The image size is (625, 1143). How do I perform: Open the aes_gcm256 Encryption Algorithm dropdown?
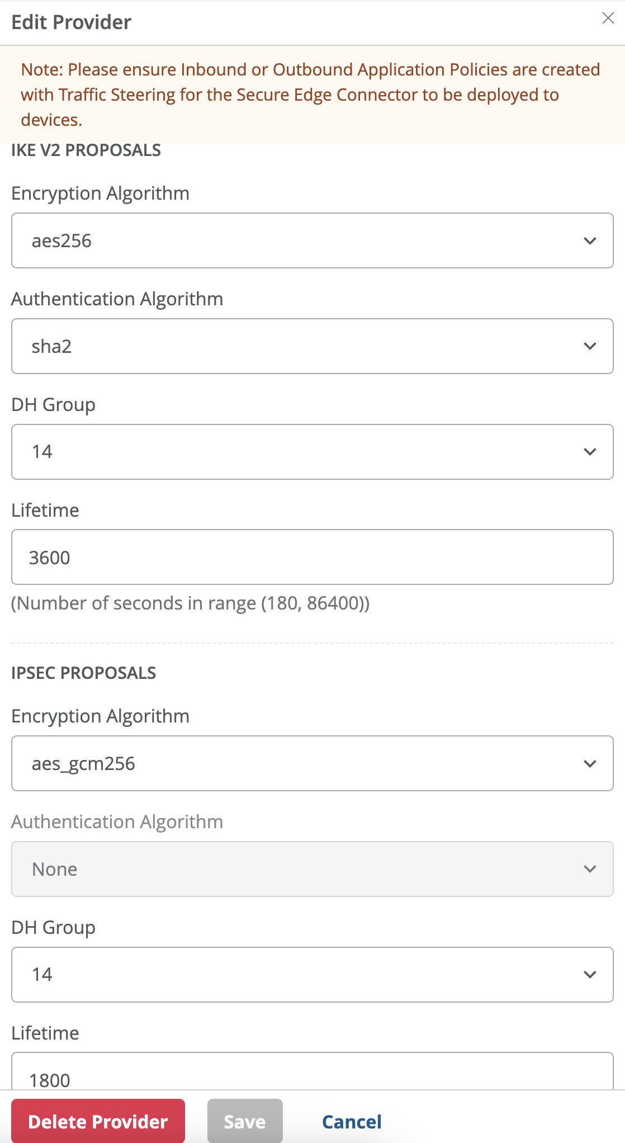click(x=312, y=763)
